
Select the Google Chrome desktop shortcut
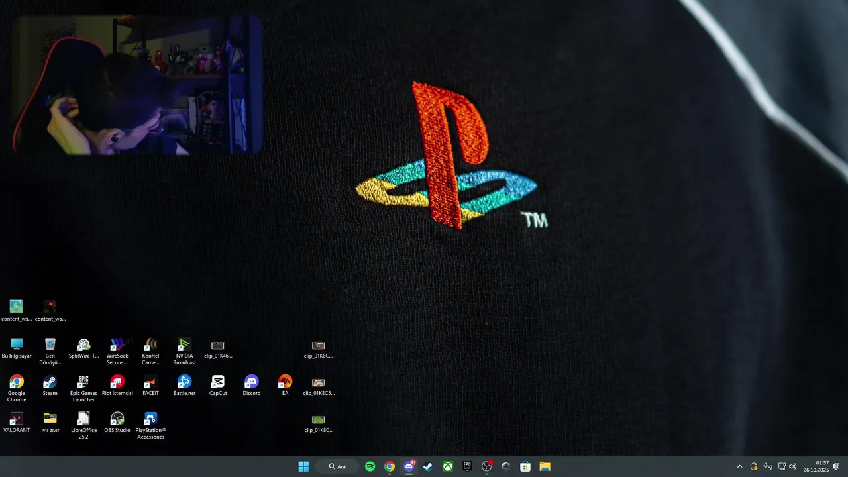[17, 388]
